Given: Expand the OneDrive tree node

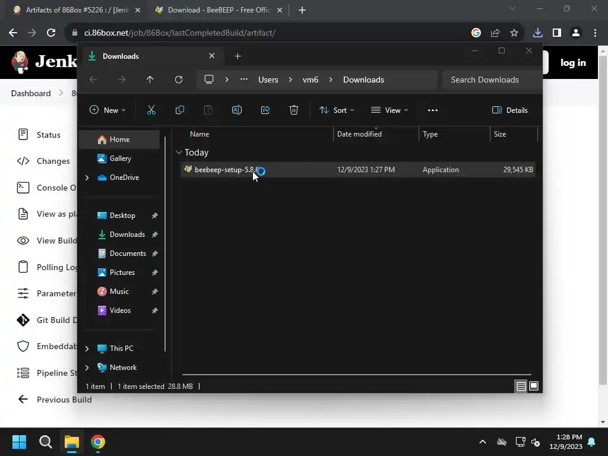Looking at the screenshot, I should (87, 178).
